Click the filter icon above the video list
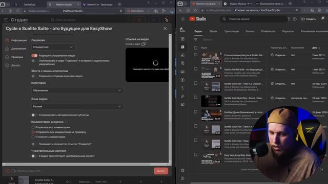328x184 pixels. coord(196,39)
